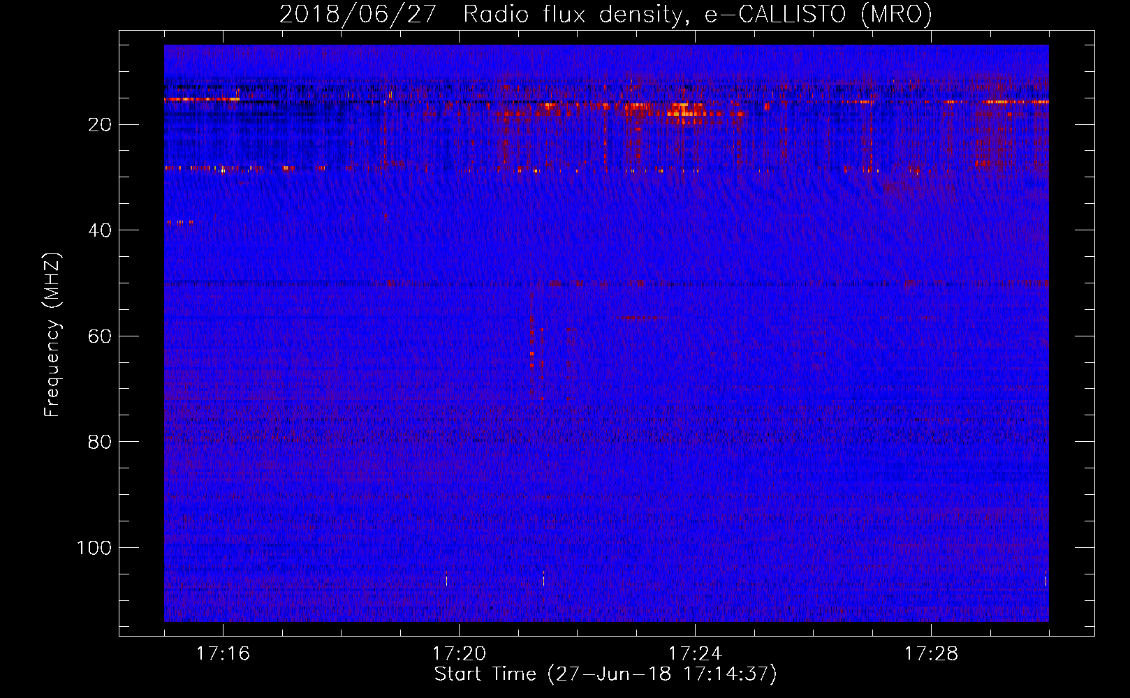Click the 40 frequency tick label
Screen dimensions: 1130x698
(x=100, y=230)
